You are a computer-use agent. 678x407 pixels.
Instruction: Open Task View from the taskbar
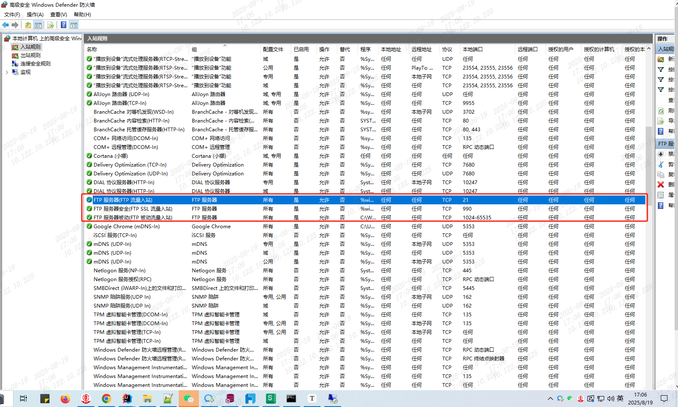pos(23,399)
